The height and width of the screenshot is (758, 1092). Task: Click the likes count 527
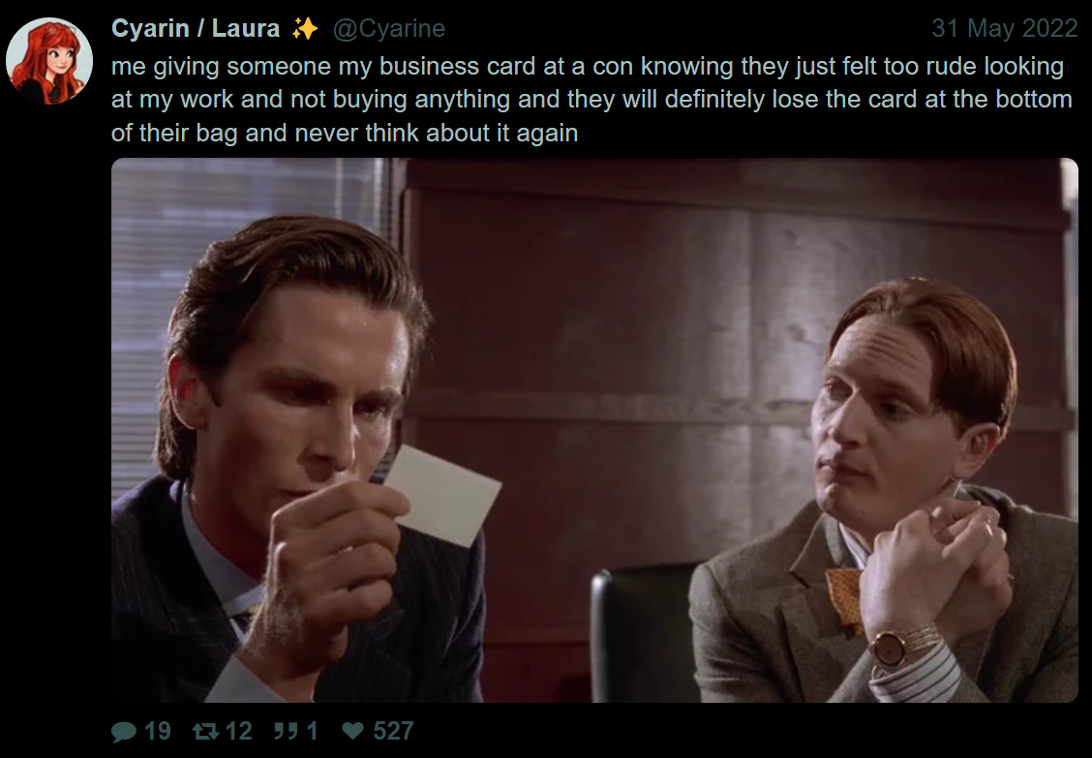(x=393, y=731)
